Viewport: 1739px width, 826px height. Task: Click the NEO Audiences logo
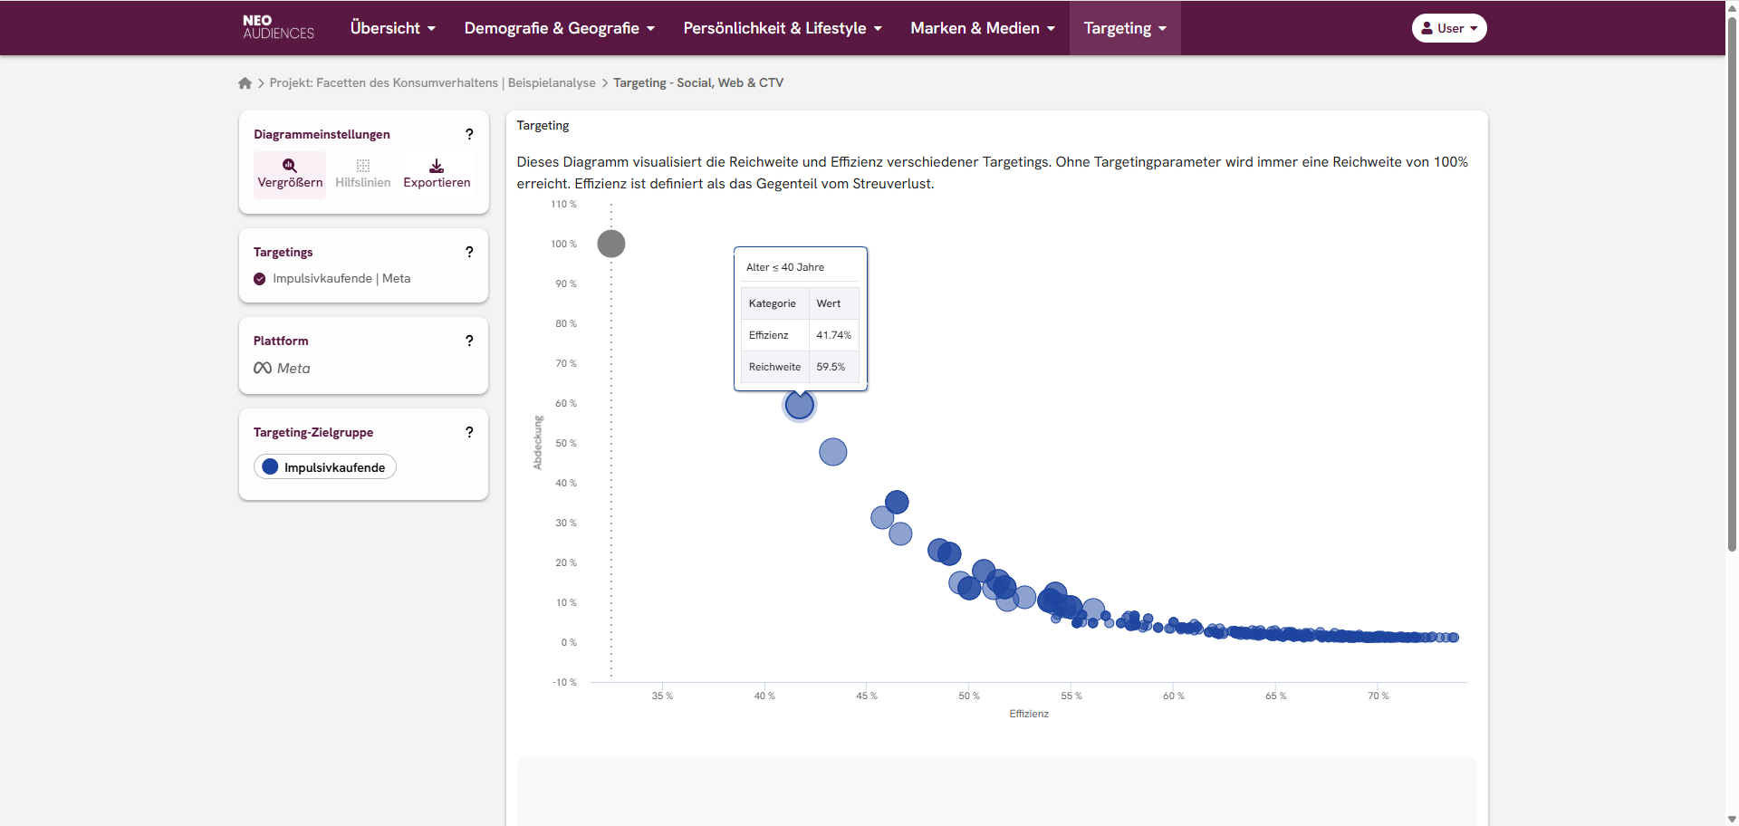(278, 27)
